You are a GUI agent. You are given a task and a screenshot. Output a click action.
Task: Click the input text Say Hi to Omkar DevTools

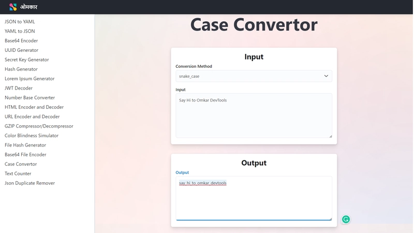(203, 100)
